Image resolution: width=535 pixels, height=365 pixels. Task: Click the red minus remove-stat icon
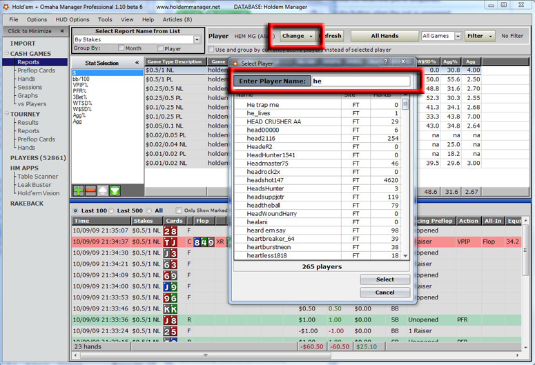(x=90, y=190)
